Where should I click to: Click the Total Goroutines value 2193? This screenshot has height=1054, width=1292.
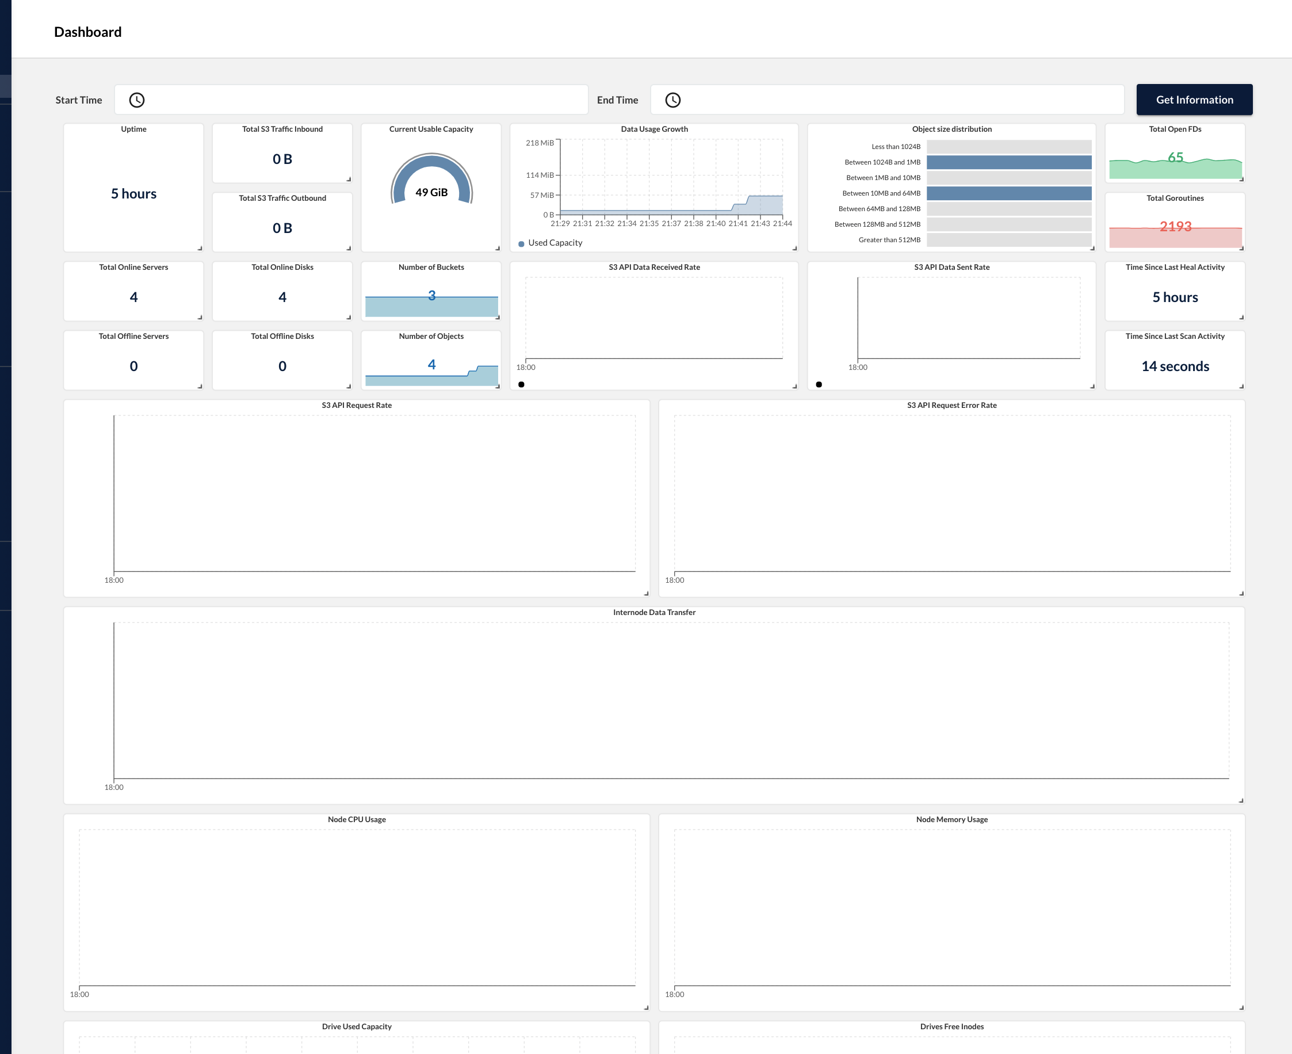pos(1175,227)
